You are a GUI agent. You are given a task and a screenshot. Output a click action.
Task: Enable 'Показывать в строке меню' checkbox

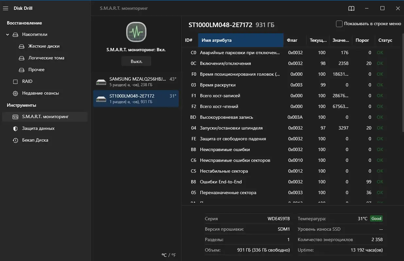(x=339, y=24)
